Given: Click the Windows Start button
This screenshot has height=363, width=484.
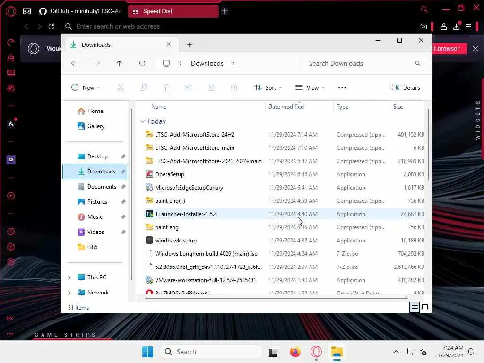Looking at the screenshot, I should click(147, 352).
